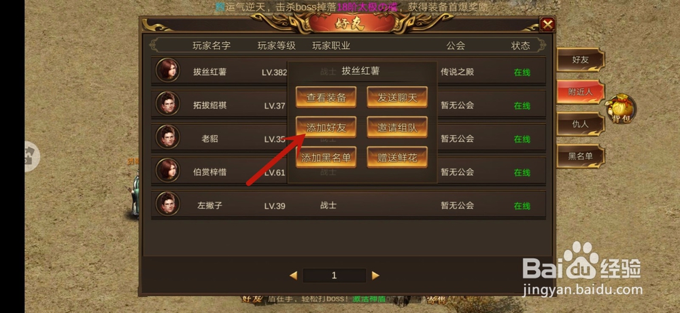Click the 赠送鲜花 button
This screenshot has width=680, height=313.
(397, 158)
